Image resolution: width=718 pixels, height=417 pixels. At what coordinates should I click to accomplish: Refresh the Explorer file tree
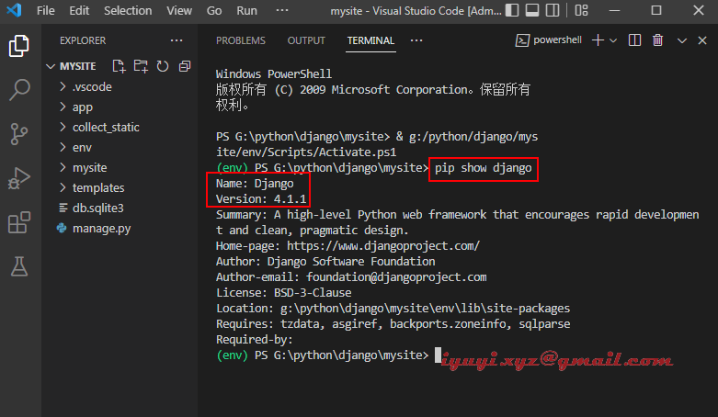pyautogui.click(x=163, y=66)
